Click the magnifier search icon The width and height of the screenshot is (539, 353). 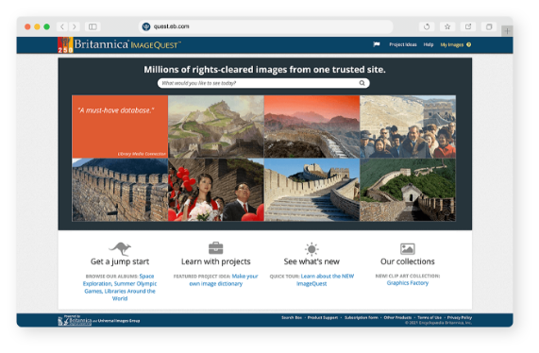(362, 83)
